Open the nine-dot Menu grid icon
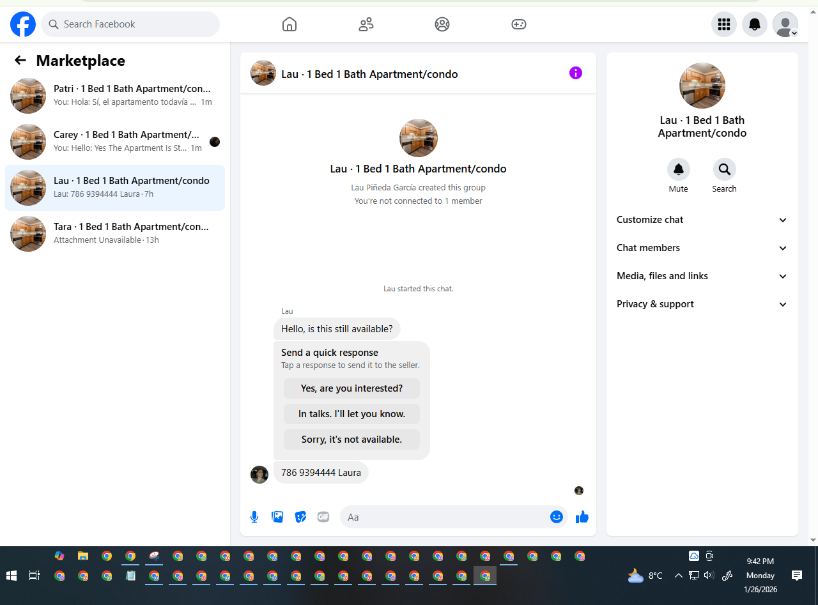Image resolution: width=818 pixels, height=605 pixels. [724, 24]
